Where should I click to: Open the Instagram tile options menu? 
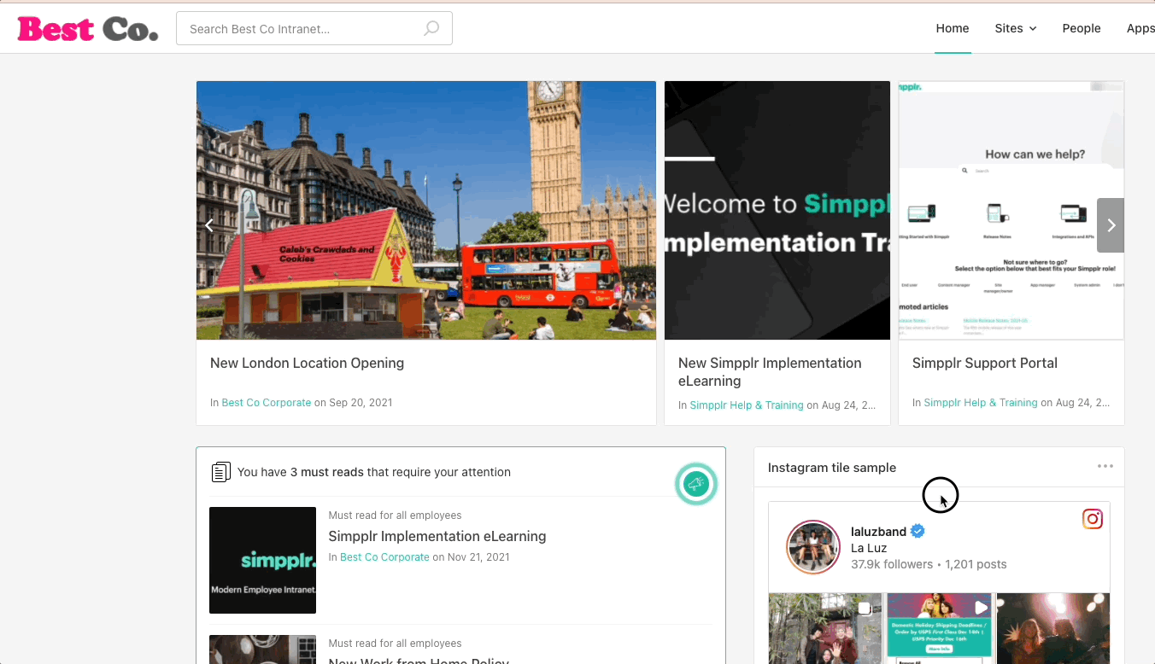(1105, 466)
